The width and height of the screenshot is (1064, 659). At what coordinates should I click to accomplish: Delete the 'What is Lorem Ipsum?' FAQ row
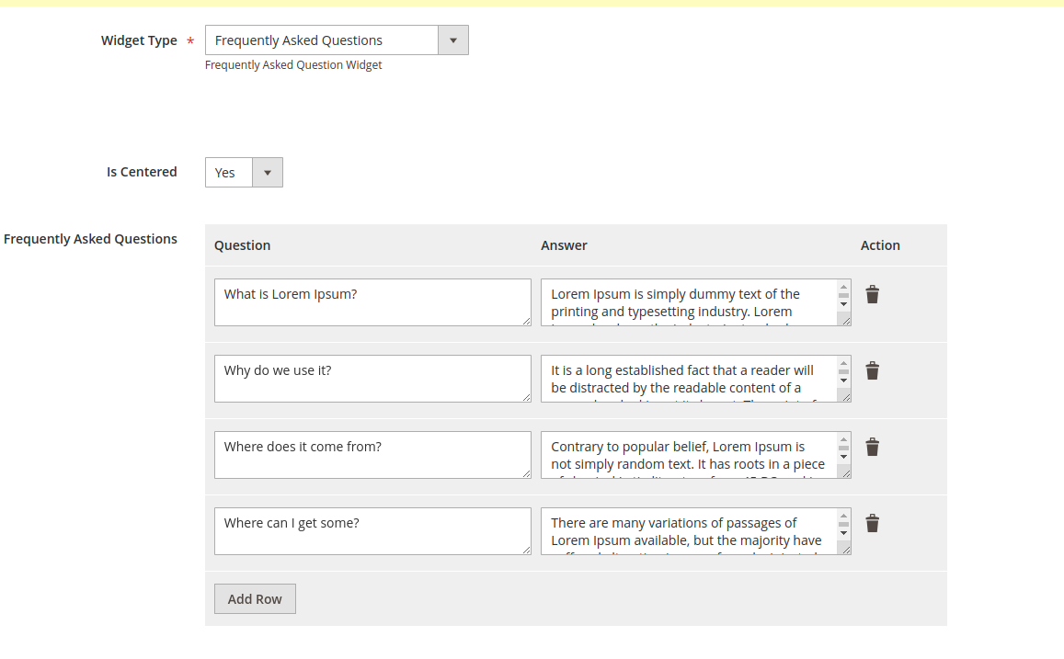pos(871,294)
